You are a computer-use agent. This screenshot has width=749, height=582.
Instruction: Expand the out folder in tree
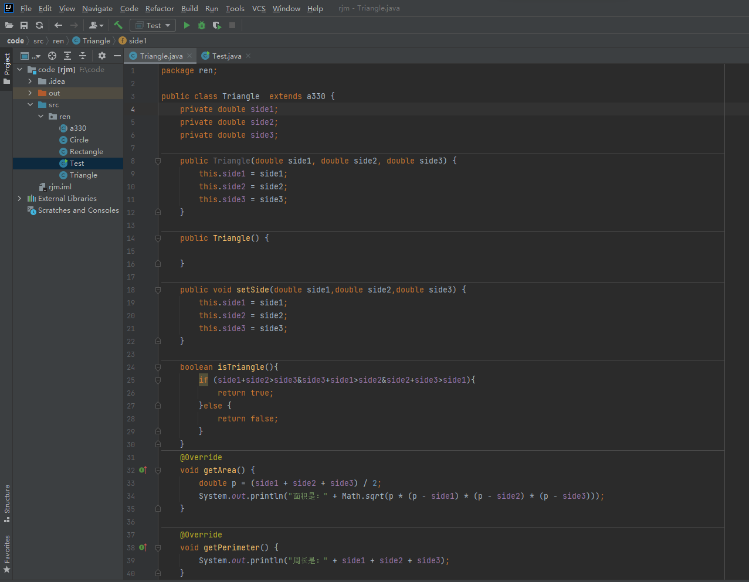click(x=30, y=93)
